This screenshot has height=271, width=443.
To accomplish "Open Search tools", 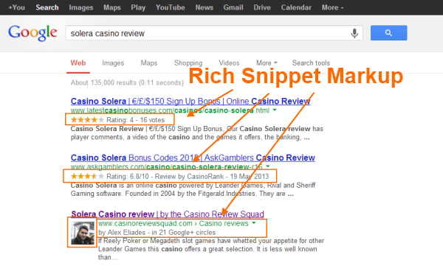I will pos(311,63).
